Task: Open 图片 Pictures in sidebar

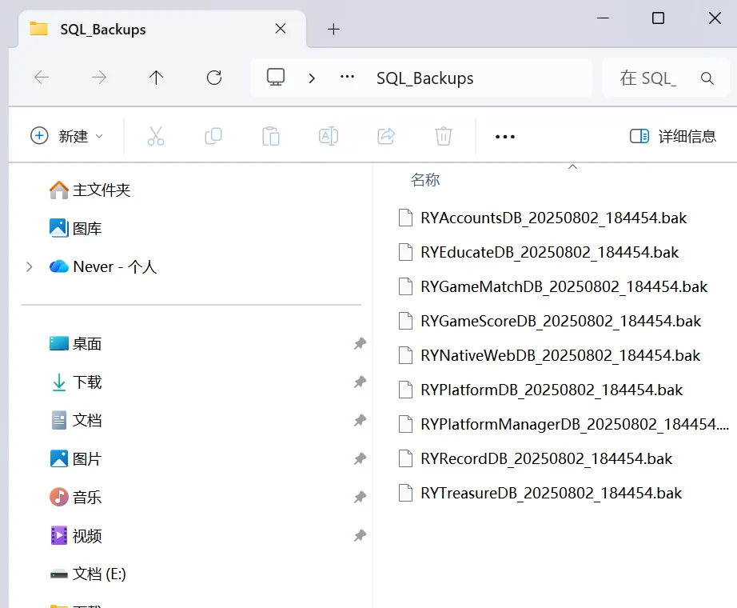Action: tap(76, 459)
